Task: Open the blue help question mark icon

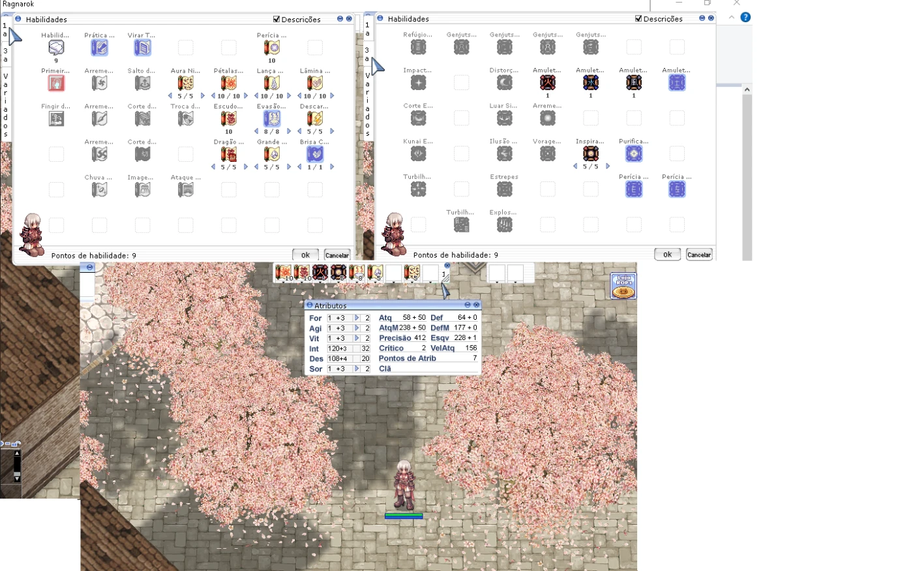Action: coord(745,17)
